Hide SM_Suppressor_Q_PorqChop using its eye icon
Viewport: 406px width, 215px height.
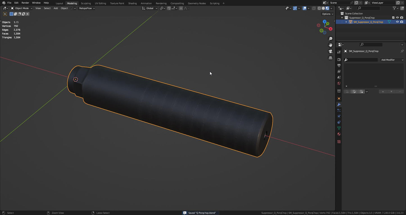tap(397, 22)
